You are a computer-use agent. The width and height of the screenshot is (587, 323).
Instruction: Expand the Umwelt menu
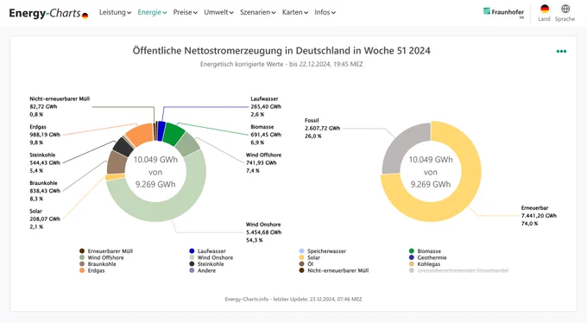tap(218, 12)
